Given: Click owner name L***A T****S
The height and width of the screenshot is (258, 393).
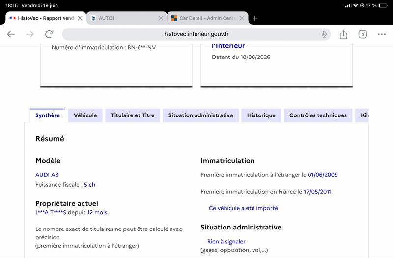Looking at the screenshot, I should 51,213.
